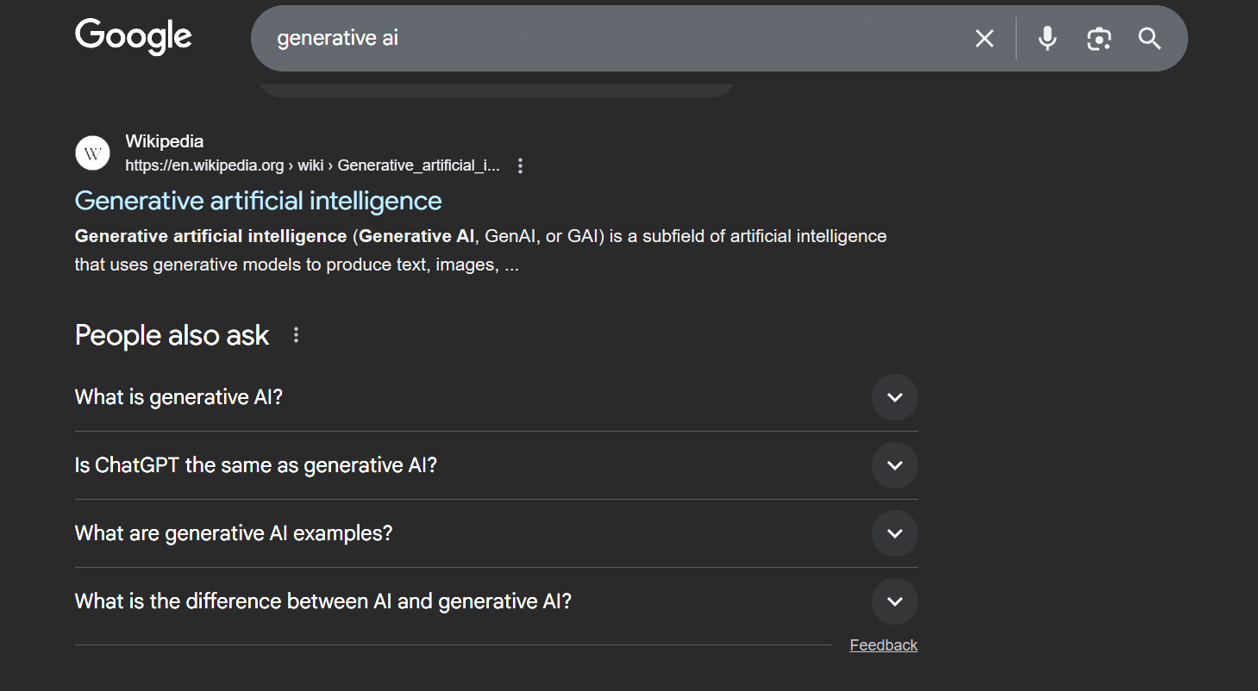The image size is (1258, 691).
Task: Activate voice search with the microphone icon
Action: click(x=1047, y=38)
